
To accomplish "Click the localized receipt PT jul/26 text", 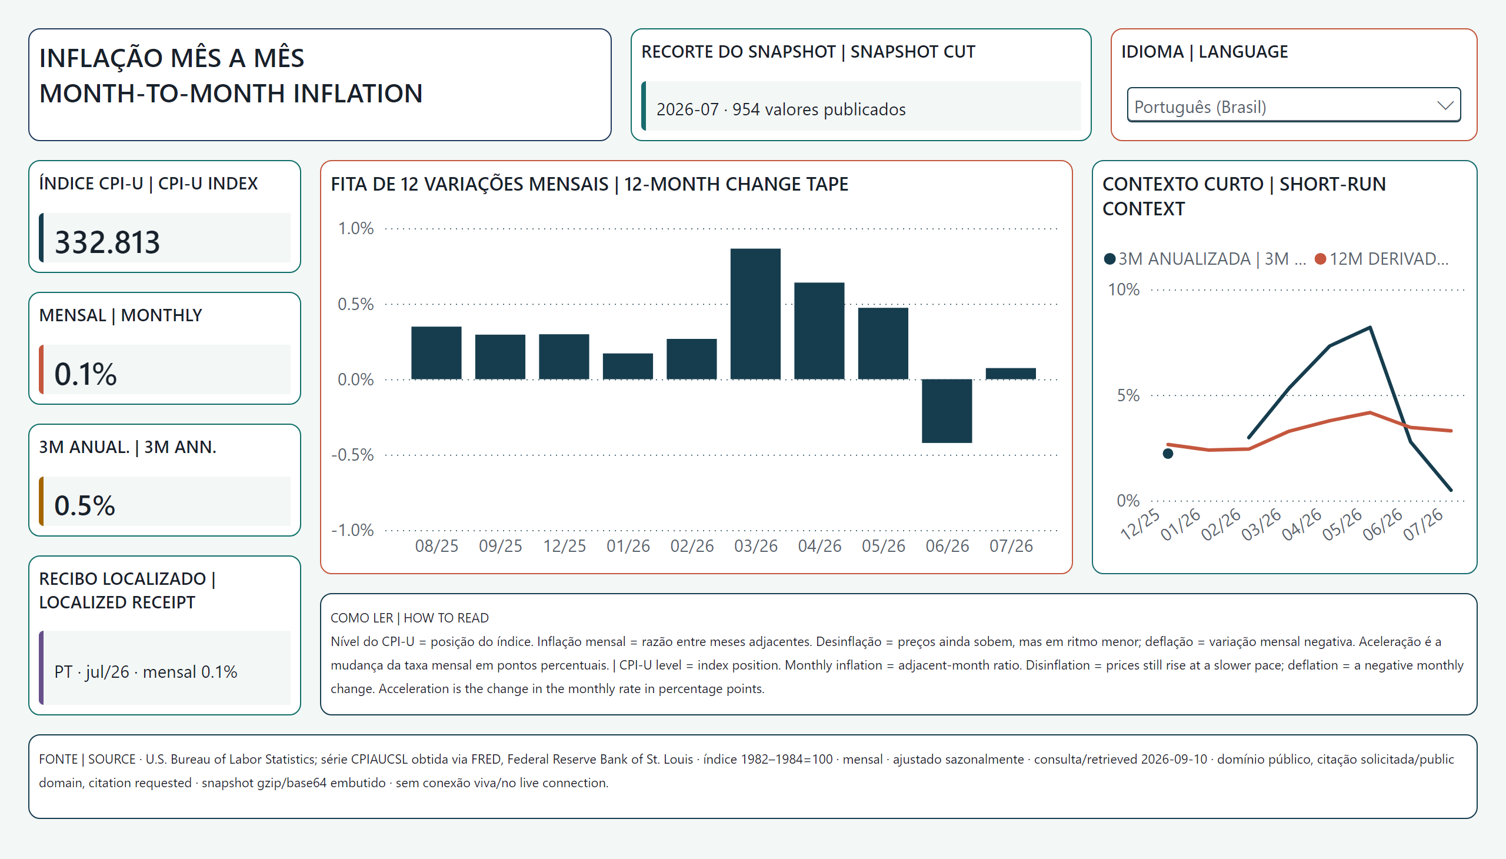I will [146, 671].
